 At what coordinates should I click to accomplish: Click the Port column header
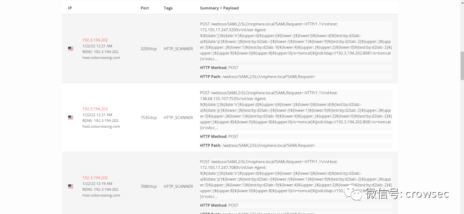coord(145,8)
